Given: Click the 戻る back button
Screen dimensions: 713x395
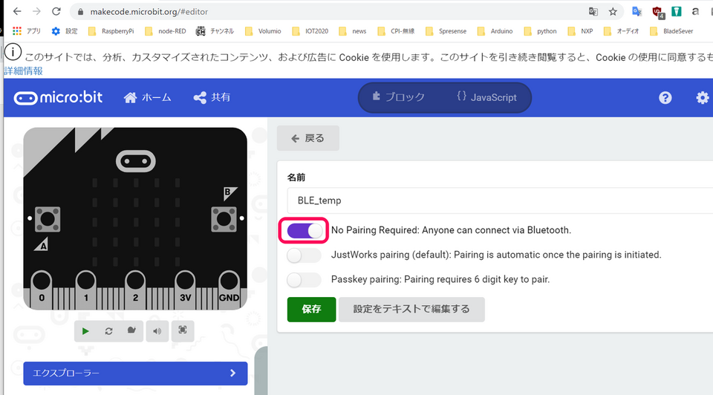Looking at the screenshot, I should pos(307,138).
